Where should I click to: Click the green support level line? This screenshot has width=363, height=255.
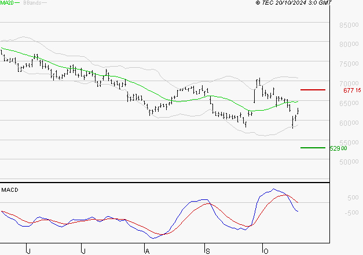point(313,148)
